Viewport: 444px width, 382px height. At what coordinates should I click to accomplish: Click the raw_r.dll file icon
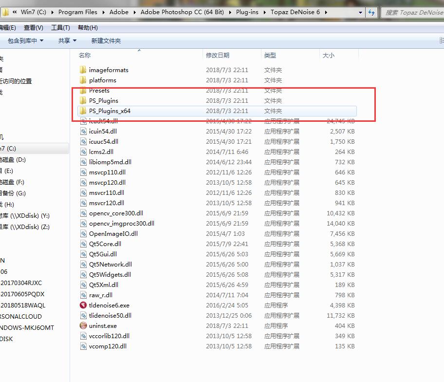(83, 295)
